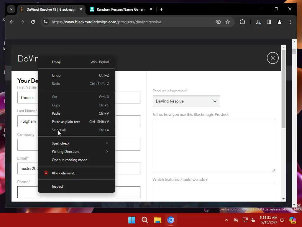302x227 pixels.
Task: Open File Explorer from taskbar
Action: pyautogui.click(x=157, y=220)
